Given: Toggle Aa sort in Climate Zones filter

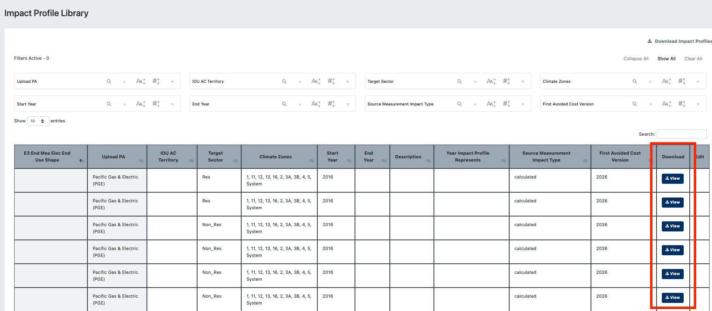Looking at the screenshot, I should pos(666,81).
